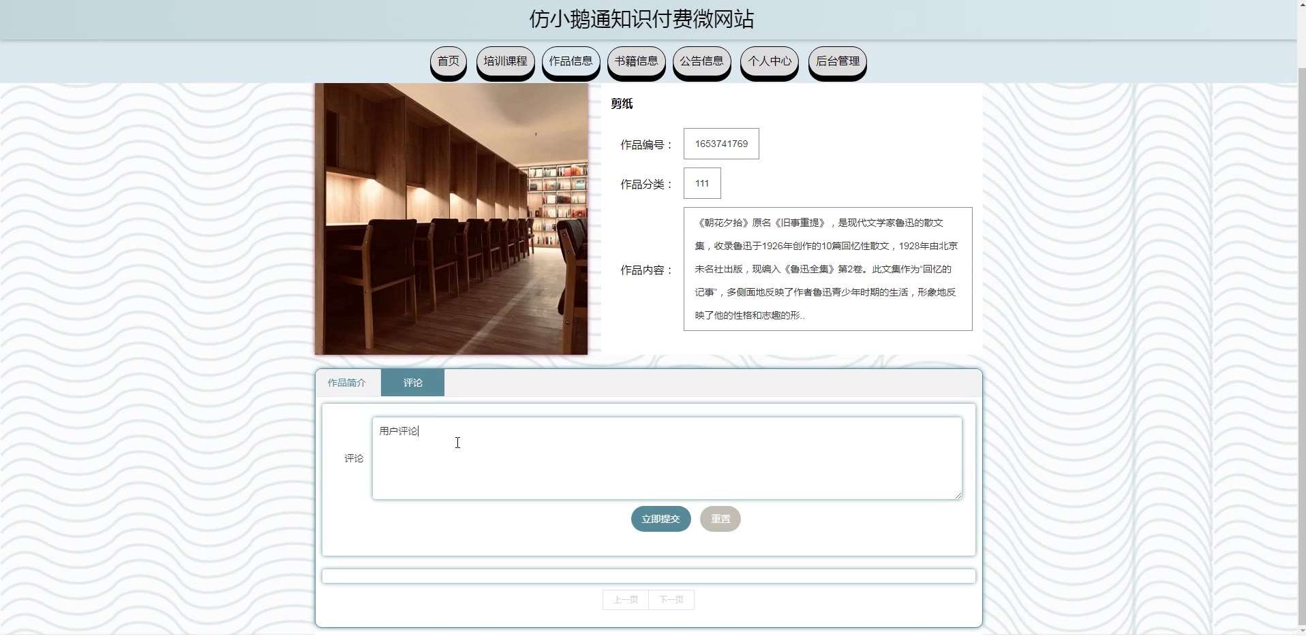Click the 作品内容 label
This screenshot has height=636, width=1306.
tap(647, 270)
